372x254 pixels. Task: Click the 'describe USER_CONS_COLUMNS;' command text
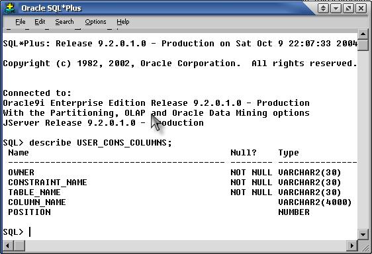coord(101,143)
